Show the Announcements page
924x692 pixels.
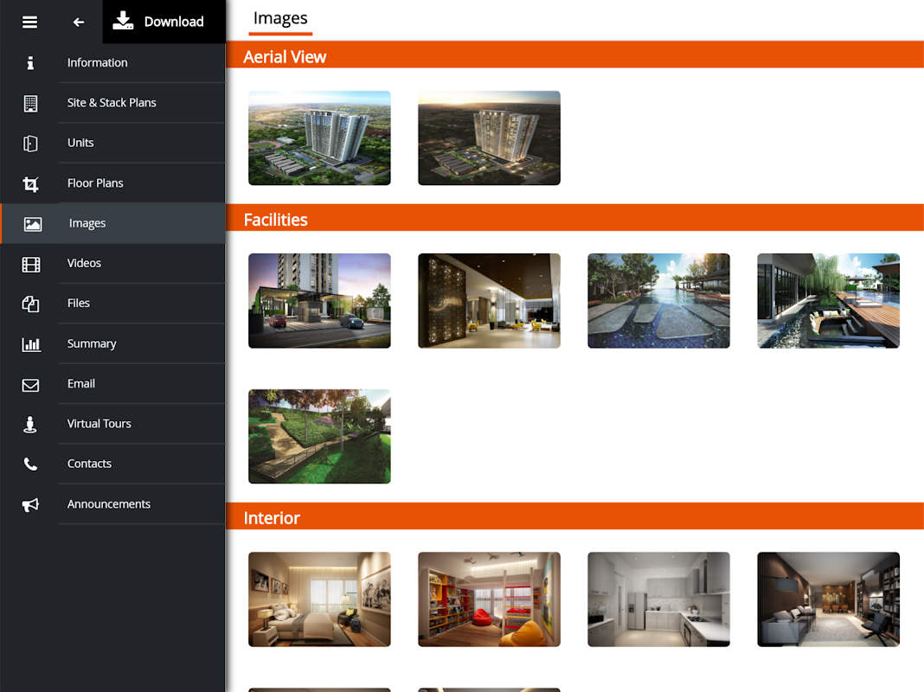tap(108, 504)
